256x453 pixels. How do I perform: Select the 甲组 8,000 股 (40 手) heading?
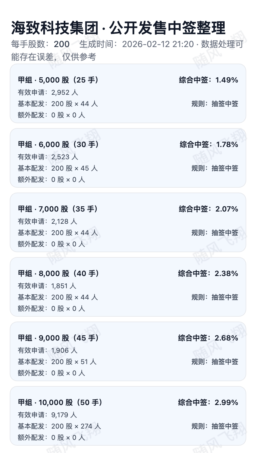[59, 274]
